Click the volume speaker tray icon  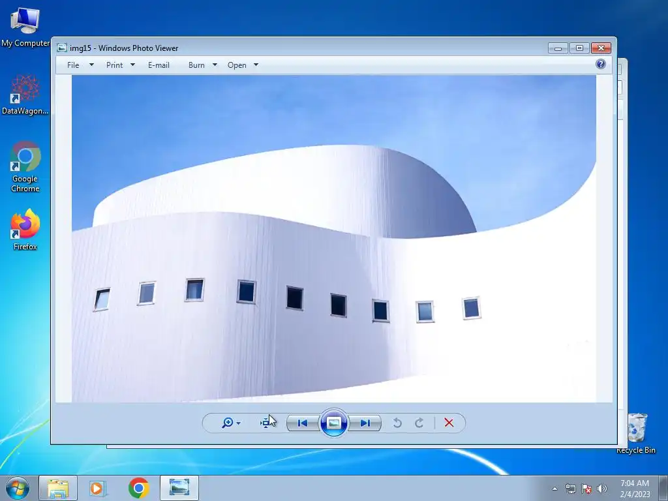pyautogui.click(x=602, y=489)
